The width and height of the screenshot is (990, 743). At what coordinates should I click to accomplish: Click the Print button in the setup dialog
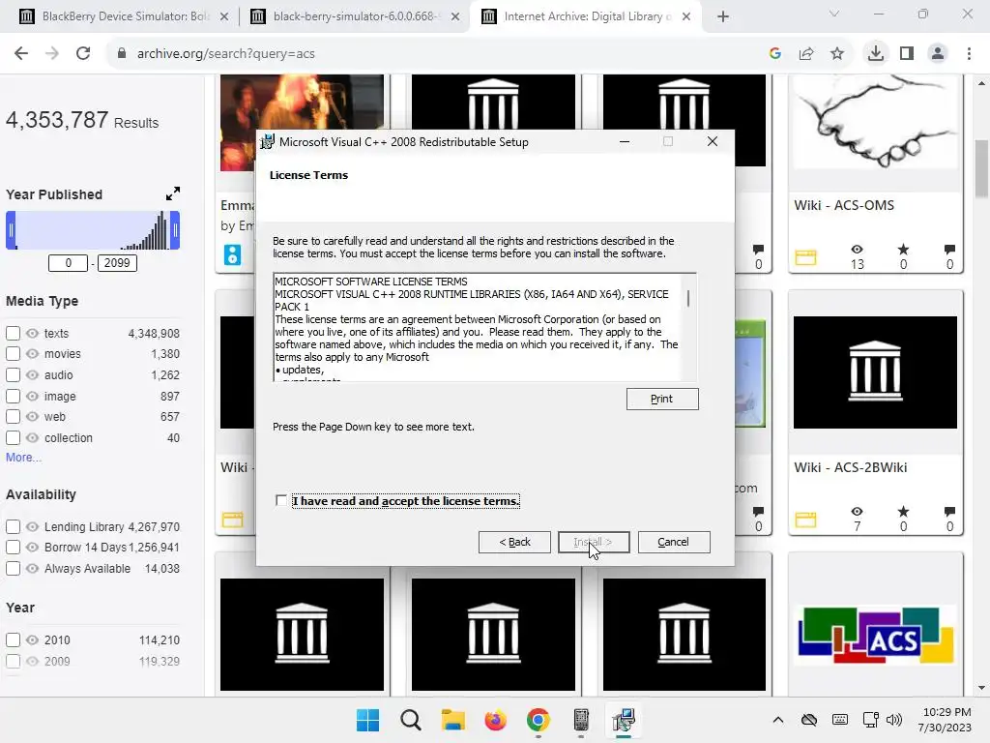click(x=662, y=399)
